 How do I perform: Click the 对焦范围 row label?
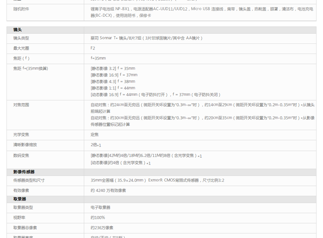[x=21, y=105]
